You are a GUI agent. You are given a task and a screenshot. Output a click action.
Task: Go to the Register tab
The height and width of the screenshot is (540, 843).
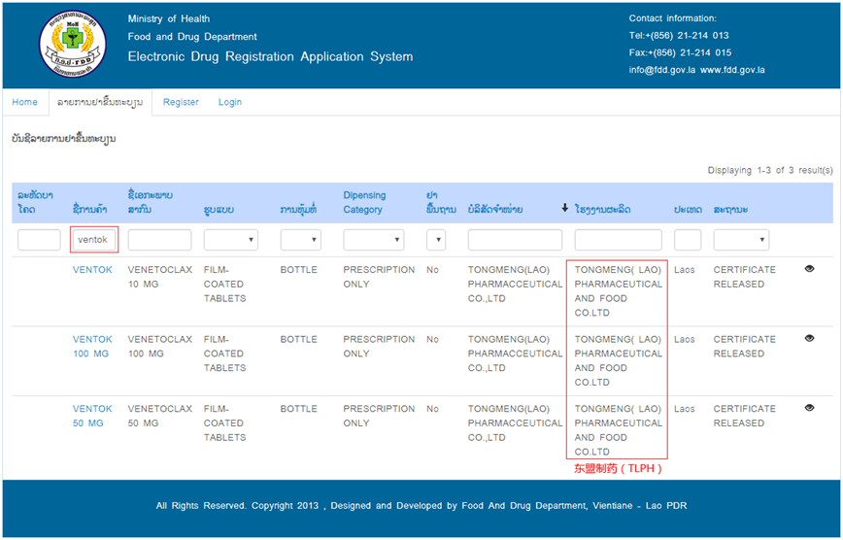pyautogui.click(x=181, y=102)
